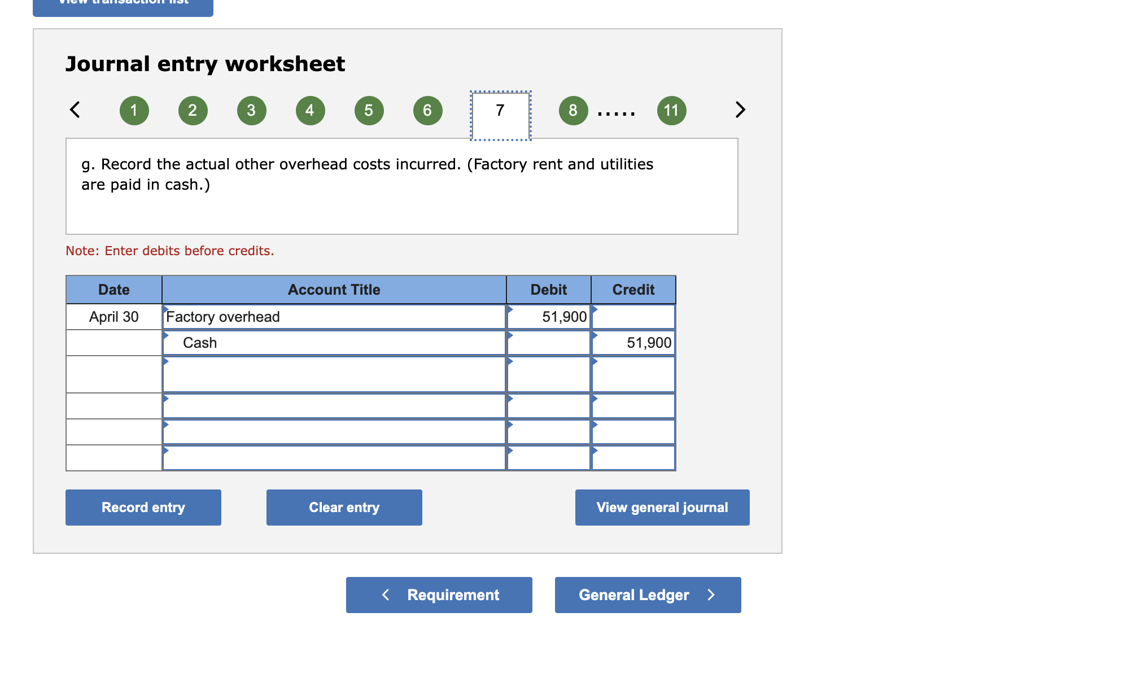Select journal entry step 2 circle
The width and height of the screenshot is (1145, 691).
[193, 111]
